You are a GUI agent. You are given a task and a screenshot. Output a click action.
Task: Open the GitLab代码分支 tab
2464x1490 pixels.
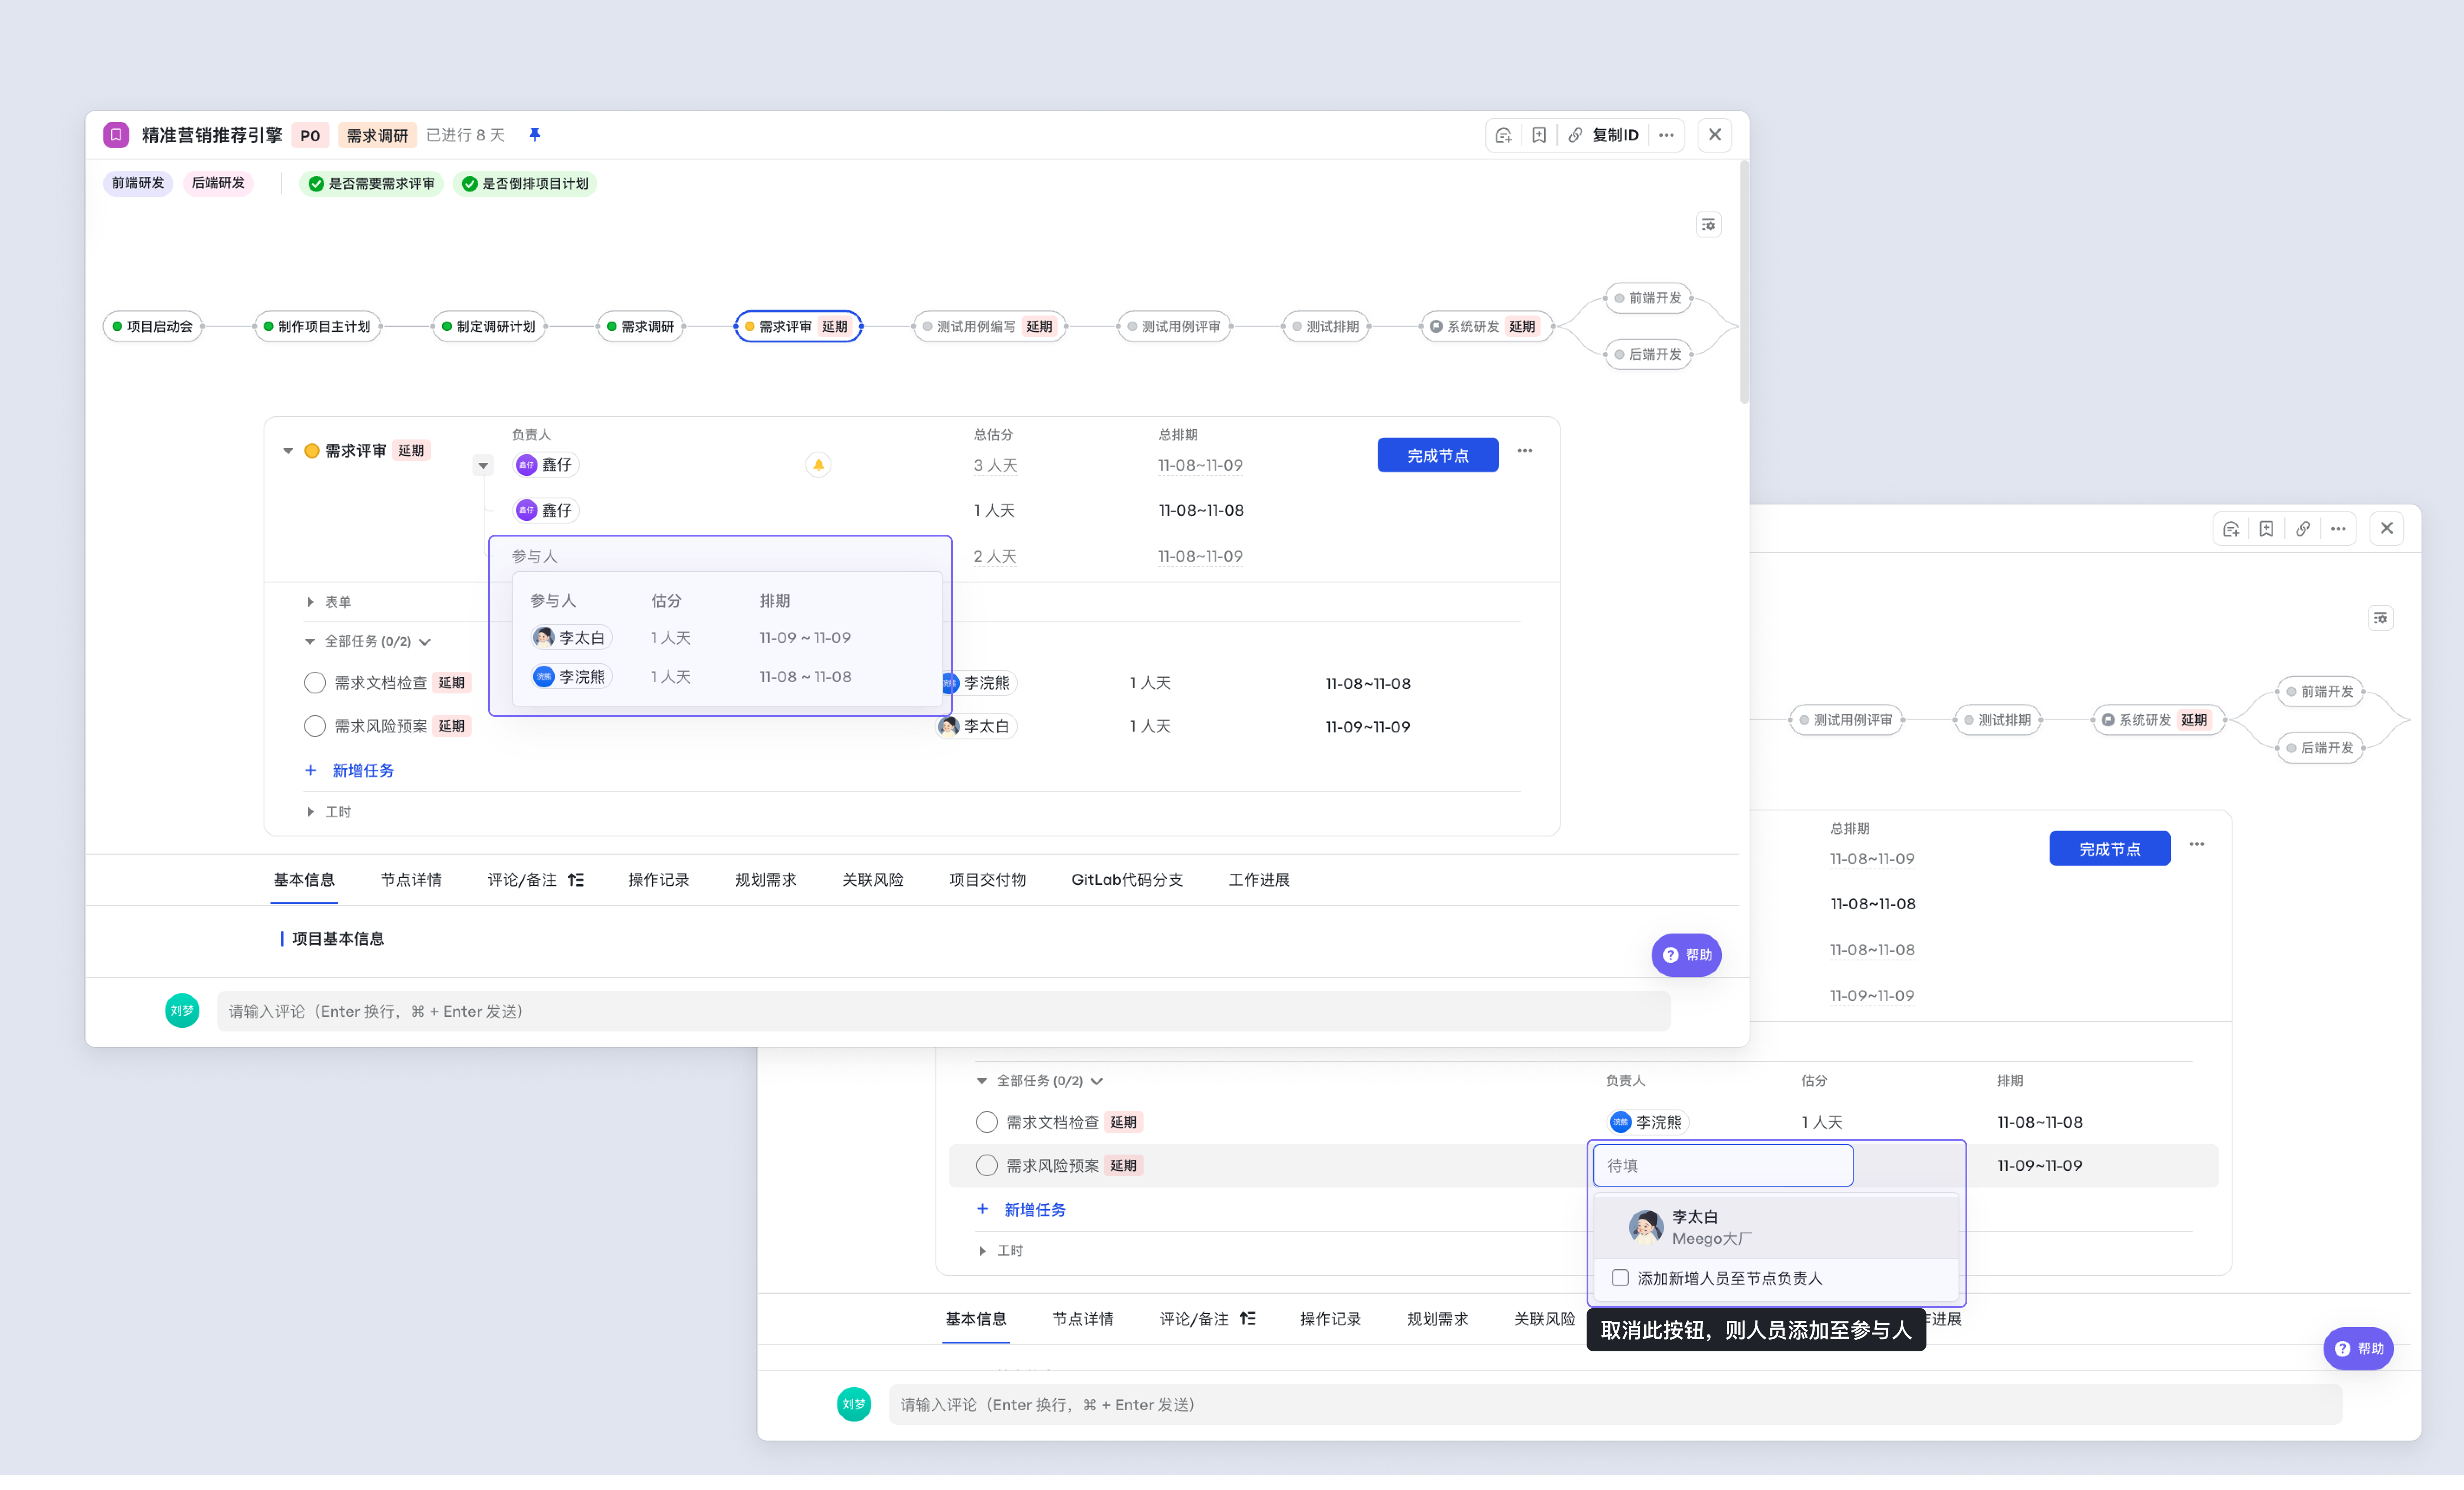[x=1127, y=880]
